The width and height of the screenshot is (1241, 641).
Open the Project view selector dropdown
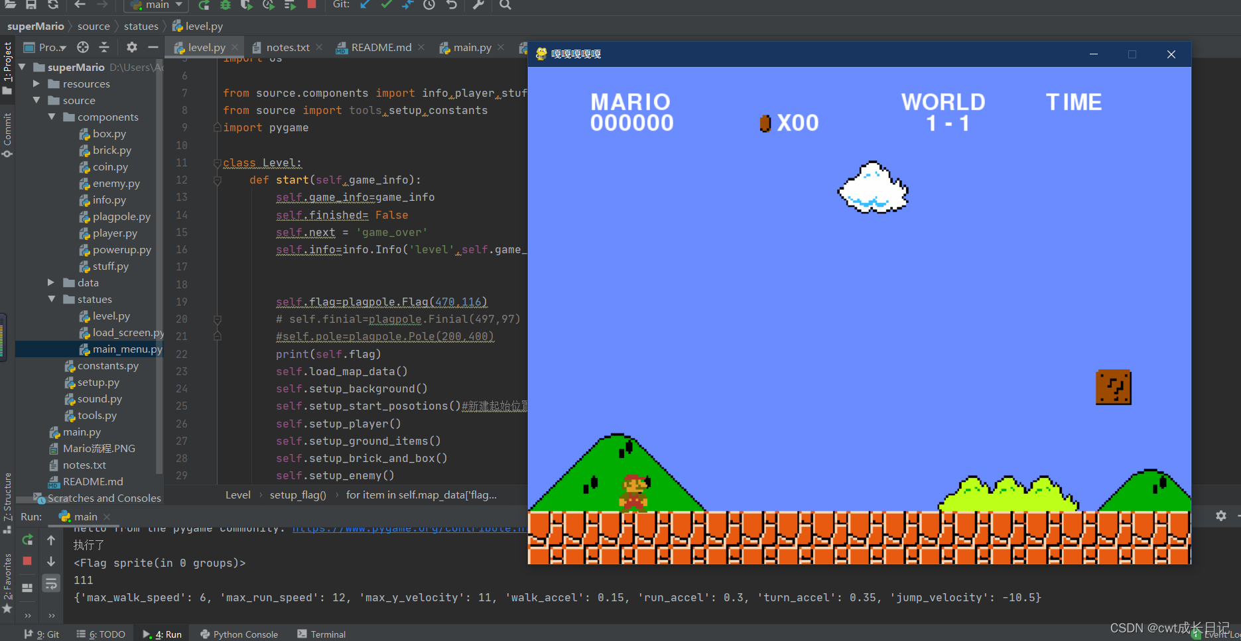tap(45, 47)
